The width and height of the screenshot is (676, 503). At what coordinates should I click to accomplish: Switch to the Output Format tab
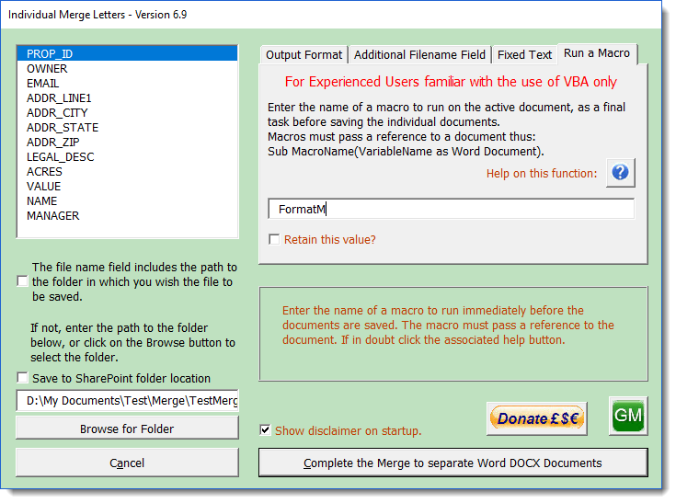[304, 55]
